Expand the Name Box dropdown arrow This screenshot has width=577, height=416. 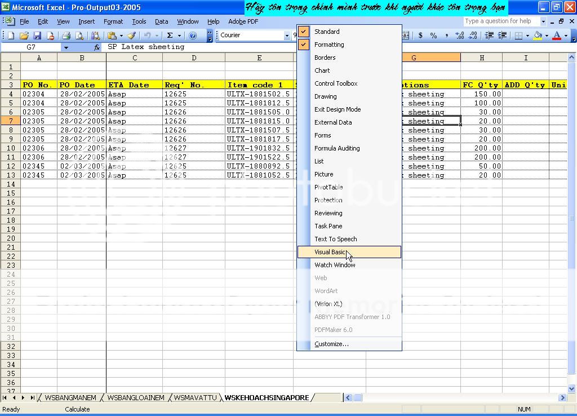66,47
